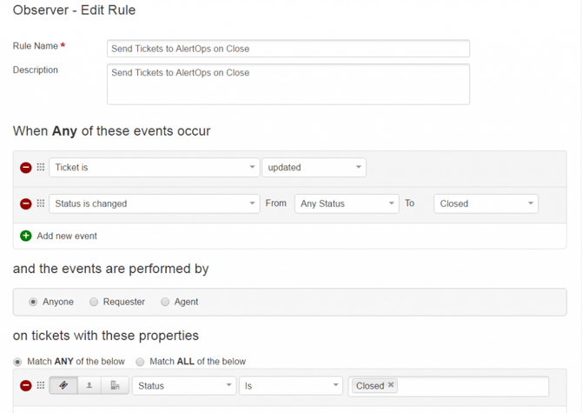Select the requester fields filter icon
The height and width of the screenshot is (413, 582).
pos(89,385)
